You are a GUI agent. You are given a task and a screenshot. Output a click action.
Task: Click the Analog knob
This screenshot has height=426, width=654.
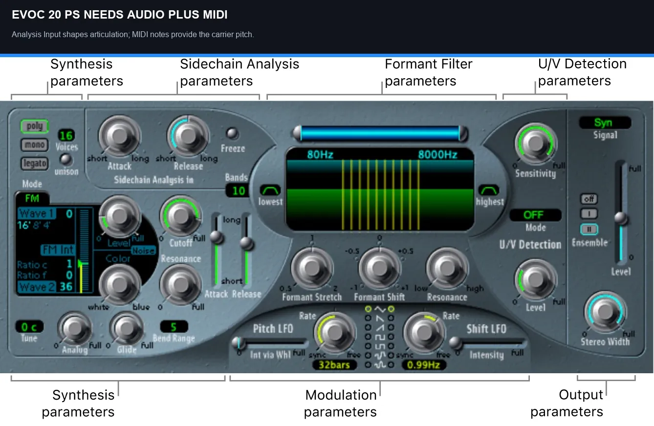click(x=74, y=329)
